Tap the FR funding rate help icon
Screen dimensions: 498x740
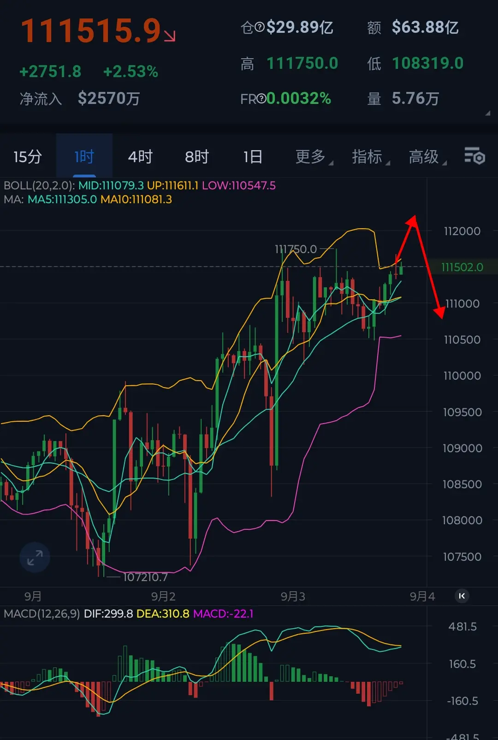(x=261, y=98)
